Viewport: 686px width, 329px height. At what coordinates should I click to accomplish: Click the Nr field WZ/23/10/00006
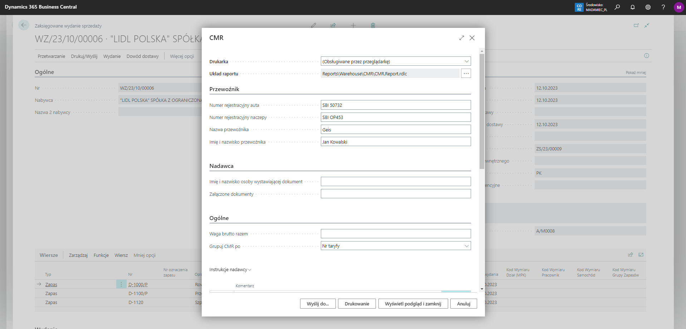(161, 88)
